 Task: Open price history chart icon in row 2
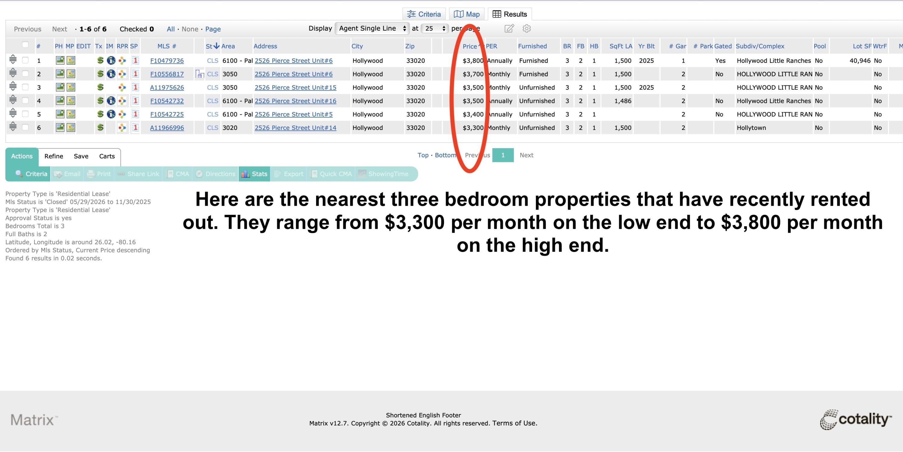point(200,74)
